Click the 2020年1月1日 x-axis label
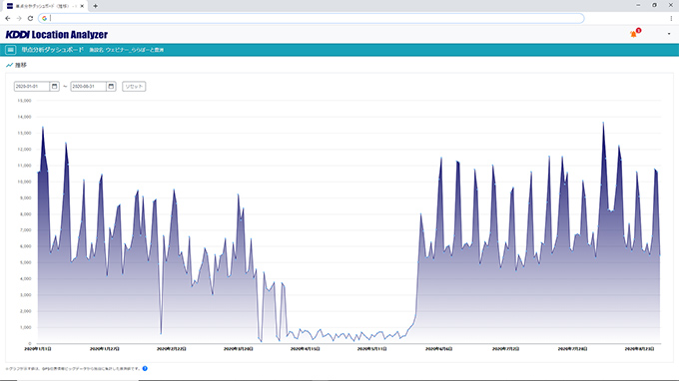 pyautogui.click(x=38, y=348)
